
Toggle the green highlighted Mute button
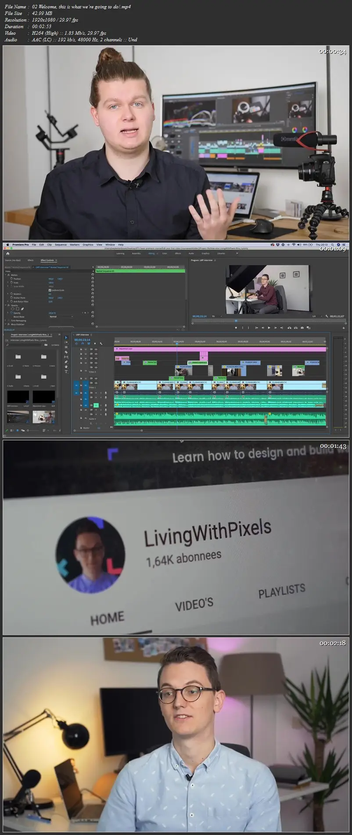96,405
